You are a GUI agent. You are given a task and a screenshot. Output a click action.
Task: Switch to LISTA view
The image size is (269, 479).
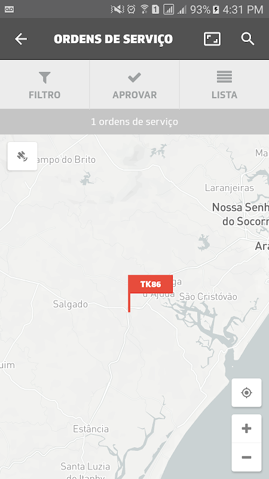tap(225, 85)
